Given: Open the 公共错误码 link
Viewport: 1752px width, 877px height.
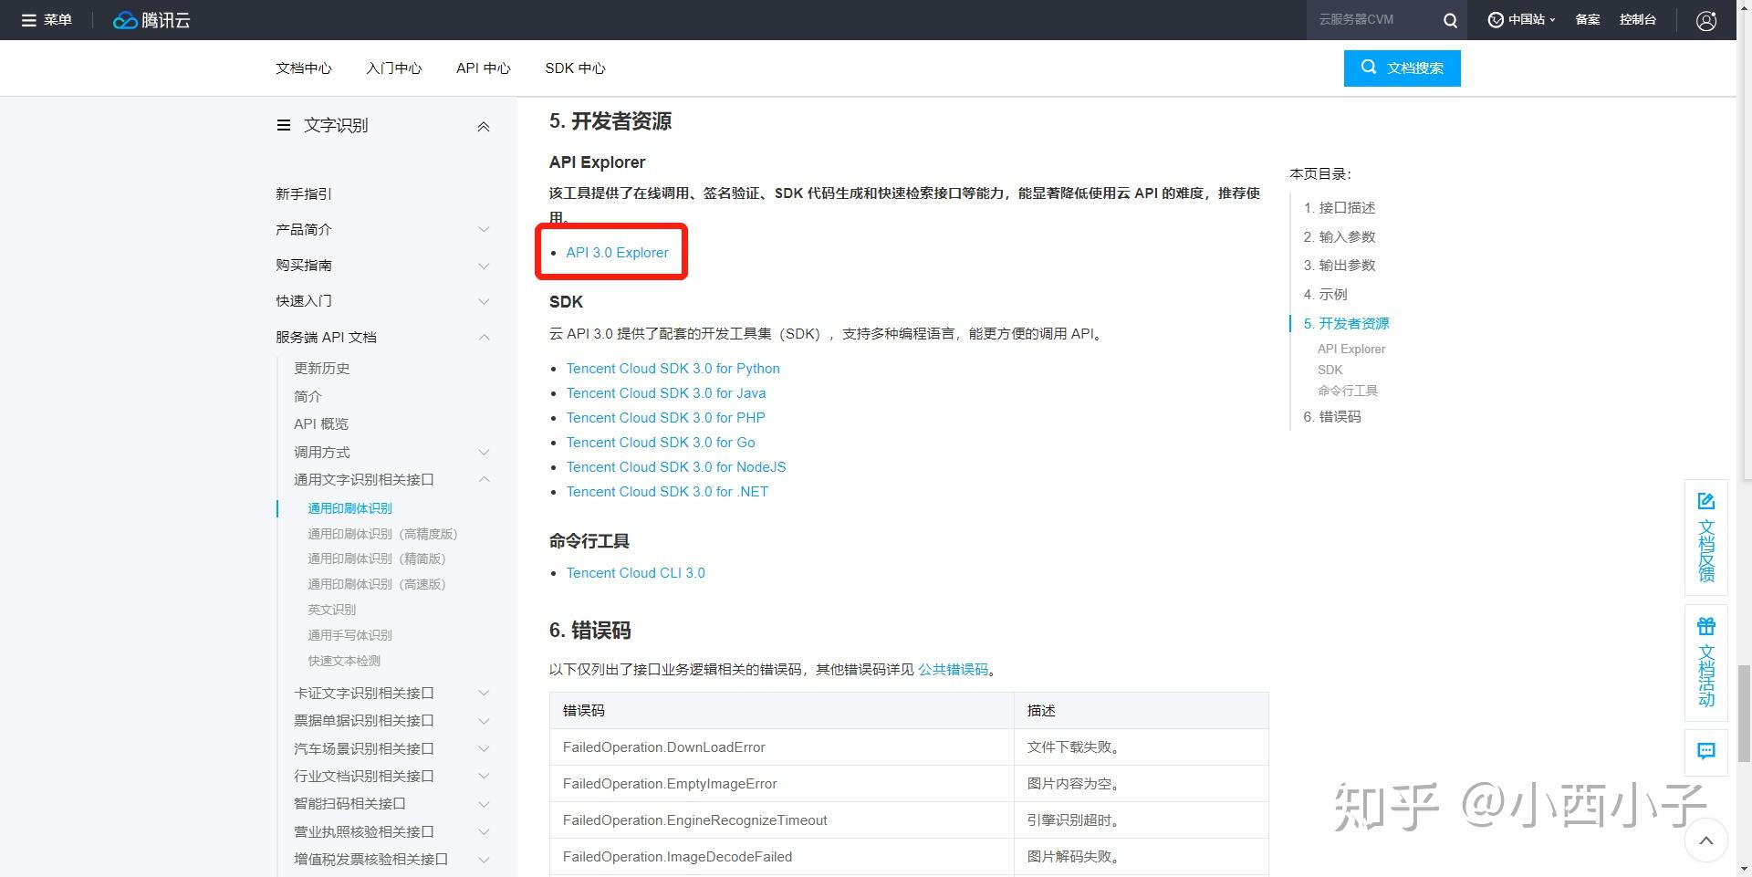Looking at the screenshot, I should [x=953, y=670].
